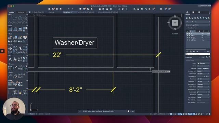Click the N direction on the compass

click(x=175, y=16)
